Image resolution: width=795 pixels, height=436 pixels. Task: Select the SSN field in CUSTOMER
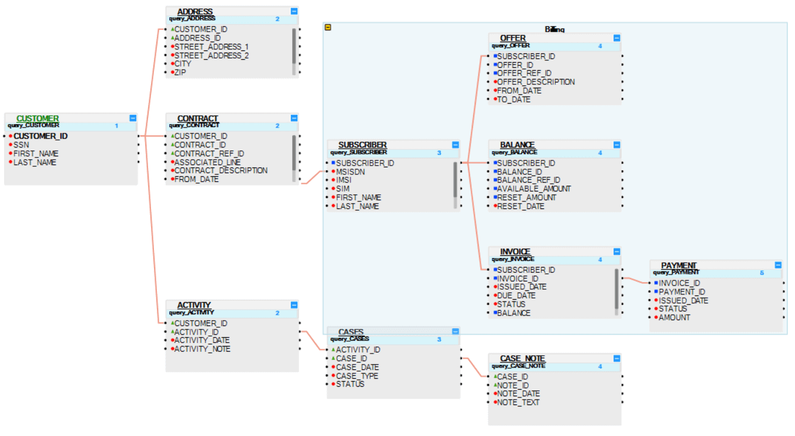[21, 145]
